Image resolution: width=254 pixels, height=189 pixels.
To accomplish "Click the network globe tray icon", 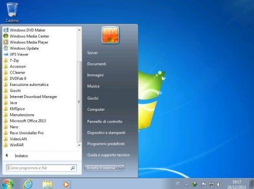I will (195, 184).
